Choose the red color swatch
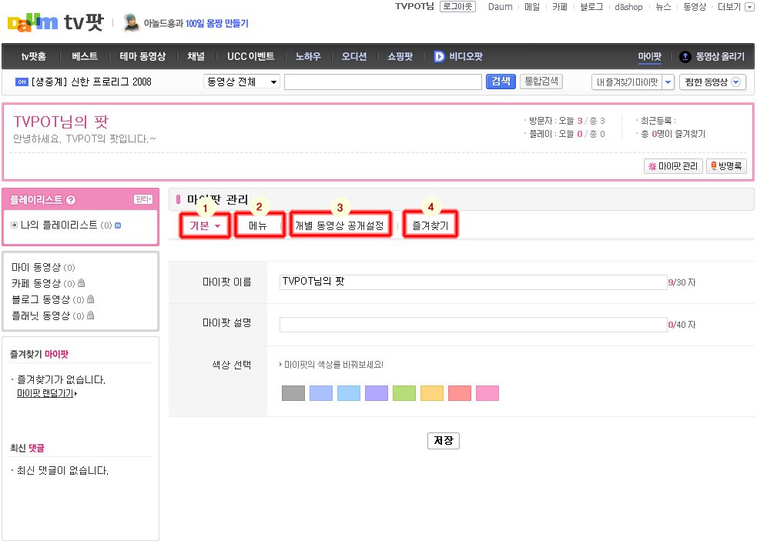The height and width of the screenshot is (544, 757). 460,393
